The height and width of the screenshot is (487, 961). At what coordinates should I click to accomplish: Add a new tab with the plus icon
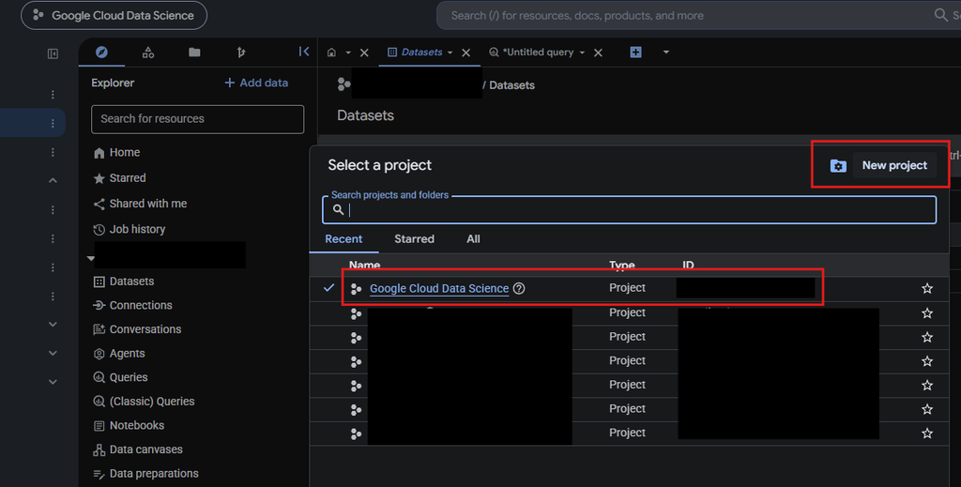pyautogui.click(x=635, y=52)
